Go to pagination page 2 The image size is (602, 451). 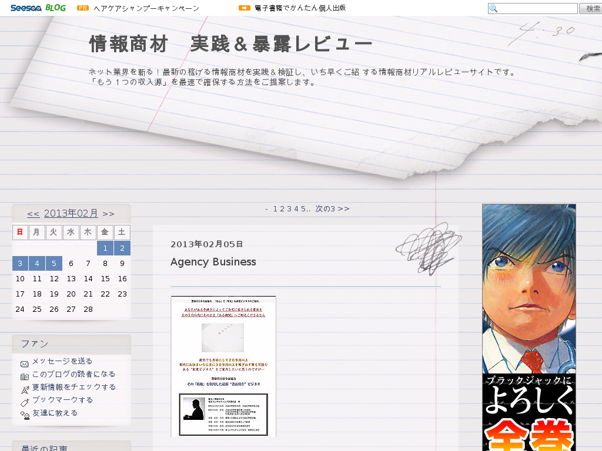[x=282, y=209]
